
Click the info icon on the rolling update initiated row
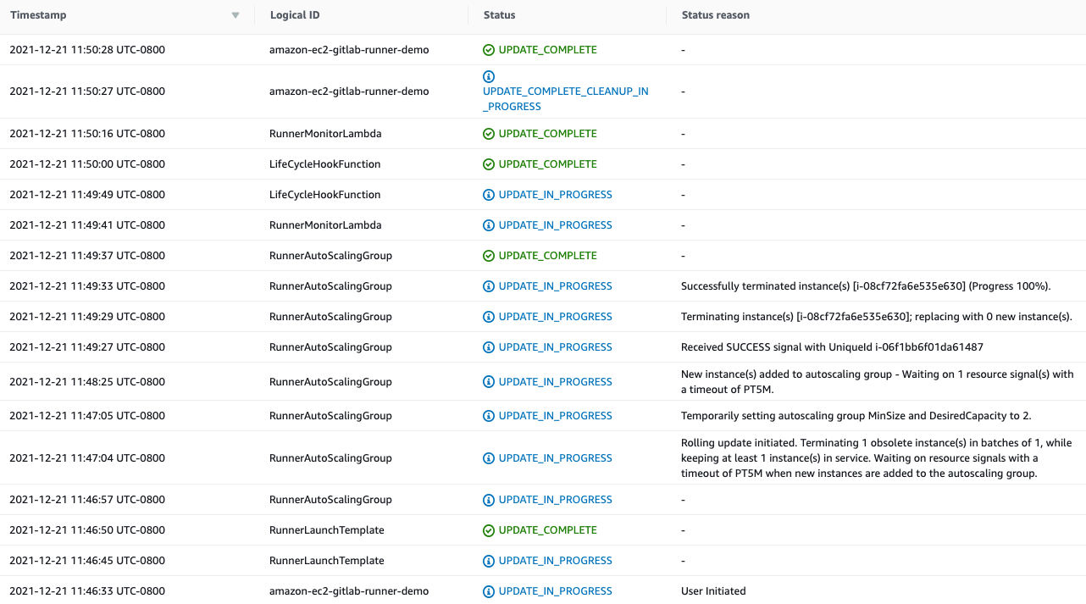(488, 457)
